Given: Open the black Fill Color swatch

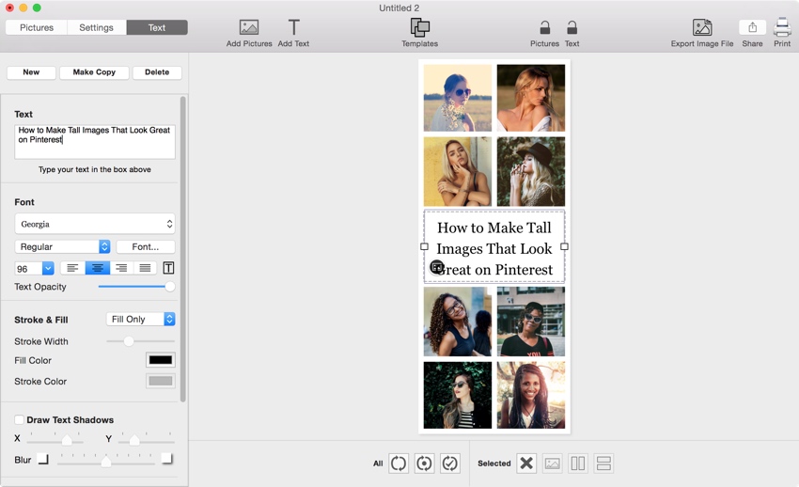Looking at the screenshot, I should [x=161, y=360].
